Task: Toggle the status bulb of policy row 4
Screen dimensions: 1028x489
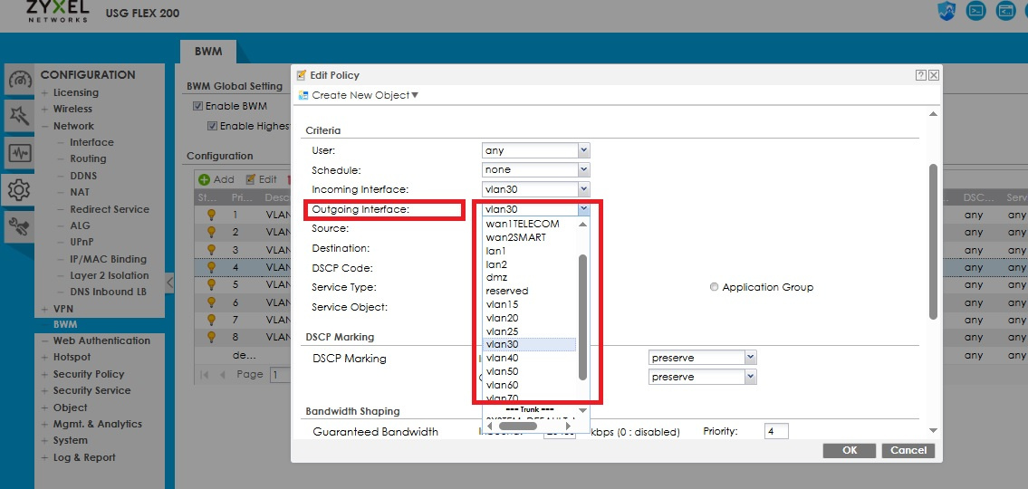Action: [211, 267]
